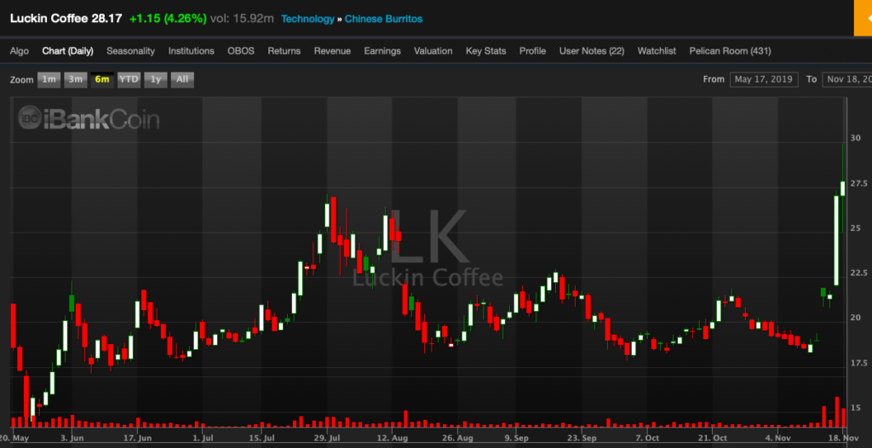872x448 pixels.
Task: Click the 27.5 price axis label
Action: click(x=860, y=183)
